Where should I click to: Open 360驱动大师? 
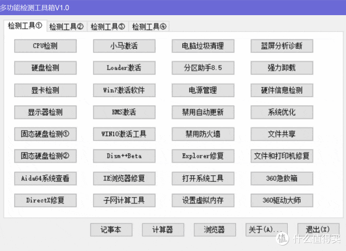pos(282,201)
